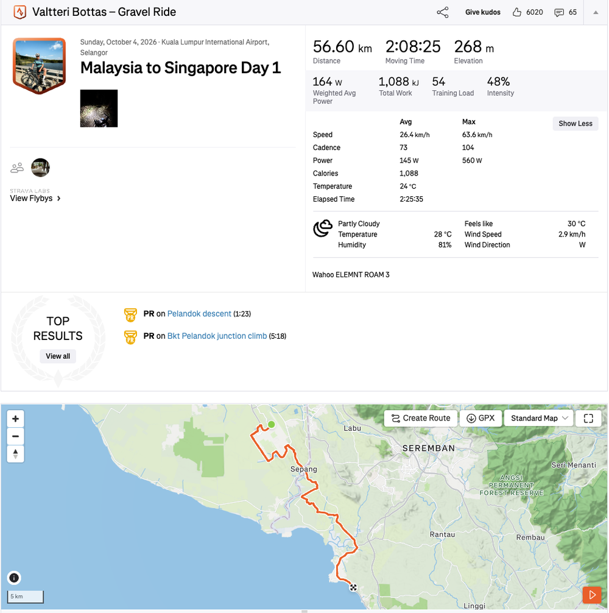Click the 268 m elevation value

[x=474, y=47]
